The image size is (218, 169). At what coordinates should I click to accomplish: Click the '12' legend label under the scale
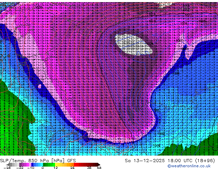click(x=55, y=168)
